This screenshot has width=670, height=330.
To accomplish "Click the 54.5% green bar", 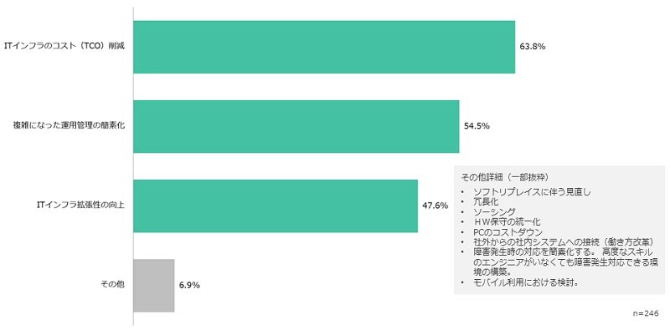I will click(x=296, y=126).
